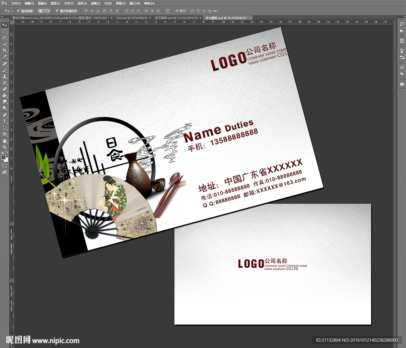The height and width of the screenshot is (348, 406).
Task: Open the 3D(D) menu
Action: coord(108,3)
